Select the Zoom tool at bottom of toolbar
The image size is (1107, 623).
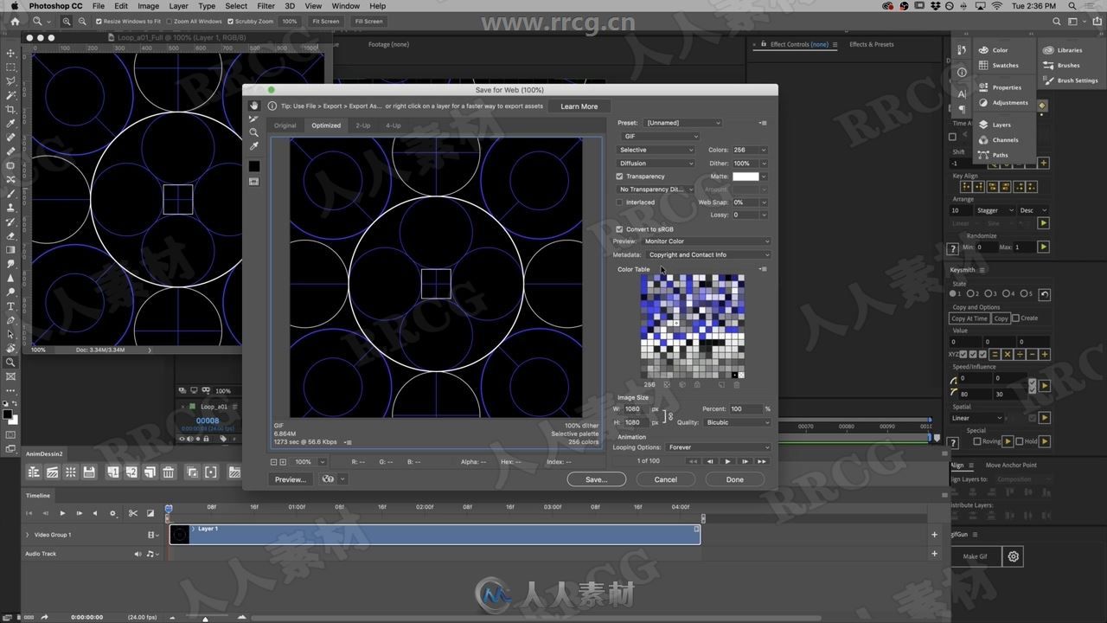[x=10, y=363]
